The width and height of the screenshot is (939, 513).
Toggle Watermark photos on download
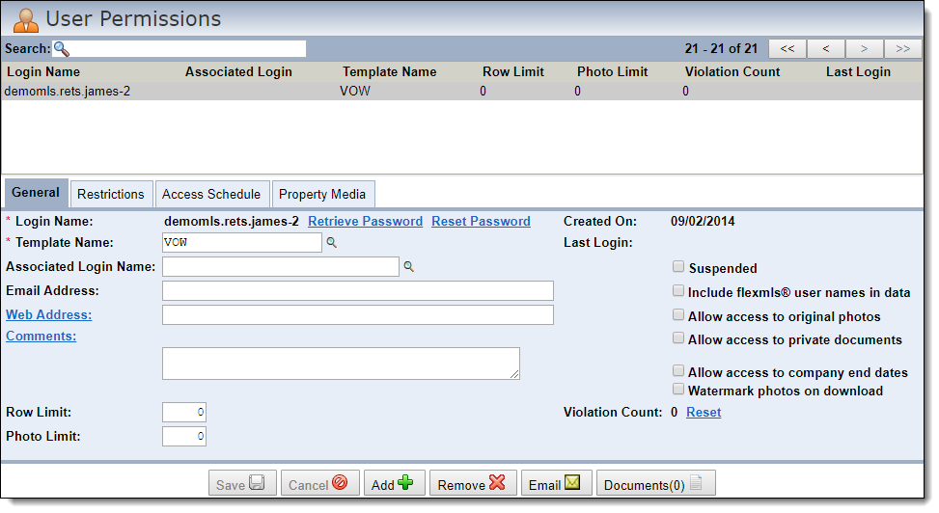[677, 390]
